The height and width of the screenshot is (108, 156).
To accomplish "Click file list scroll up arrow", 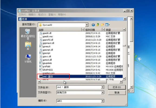I will (x=124, y=30).
